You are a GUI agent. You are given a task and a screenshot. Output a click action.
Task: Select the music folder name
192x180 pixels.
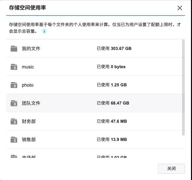(x=28, y=67)
